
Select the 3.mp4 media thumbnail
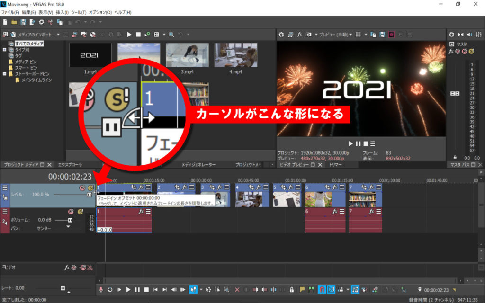pyautogui.click(x=188, y=55)
